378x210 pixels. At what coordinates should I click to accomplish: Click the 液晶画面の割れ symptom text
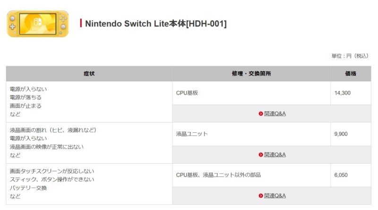(x=28, y=130)
